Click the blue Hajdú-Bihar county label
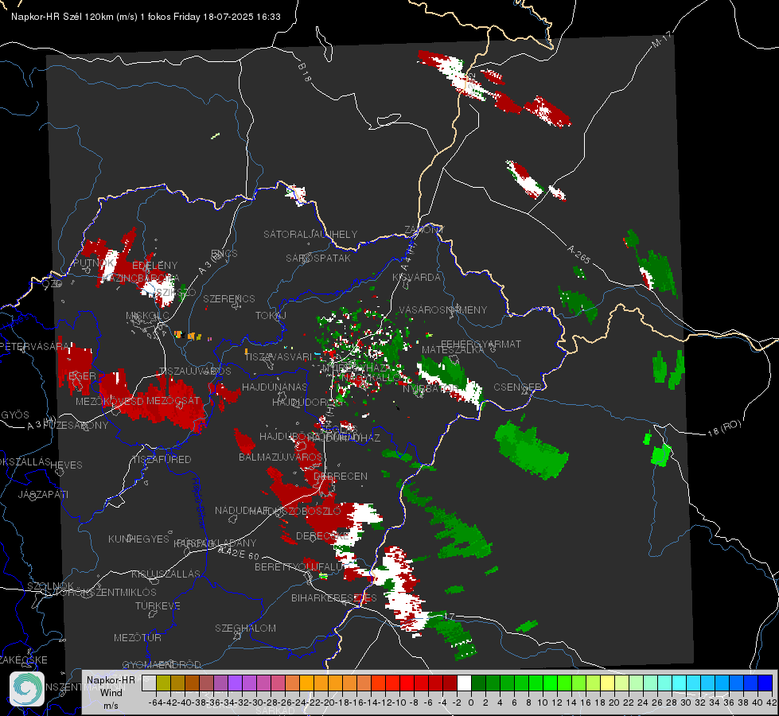The image size is (779, 716). point(198,502)
